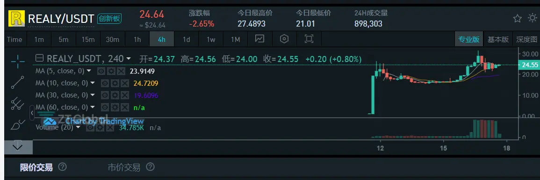Switch to 深度图 depth chart tab
Viewport: 540px width, 180px height.
(x=526, y=39)
